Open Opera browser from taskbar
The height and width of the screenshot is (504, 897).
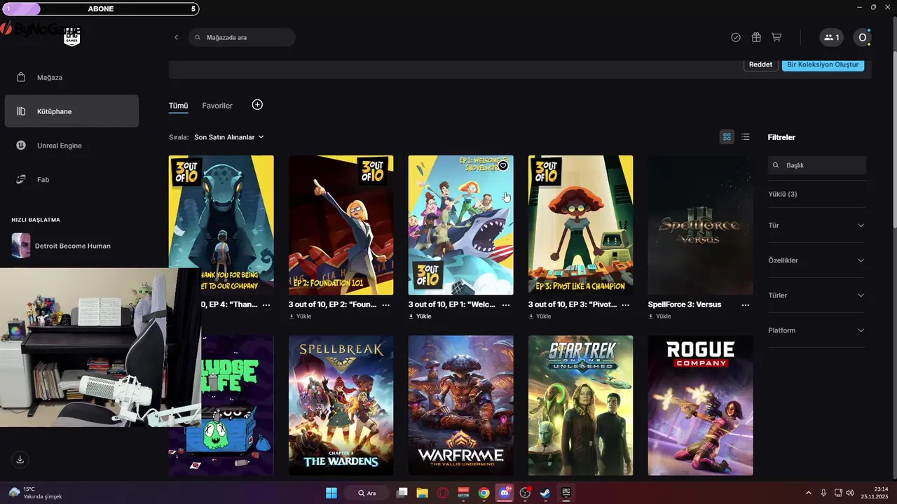[443, 493]
